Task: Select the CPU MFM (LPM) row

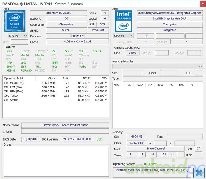Action: pyautogui.click(x=55, y=83)
